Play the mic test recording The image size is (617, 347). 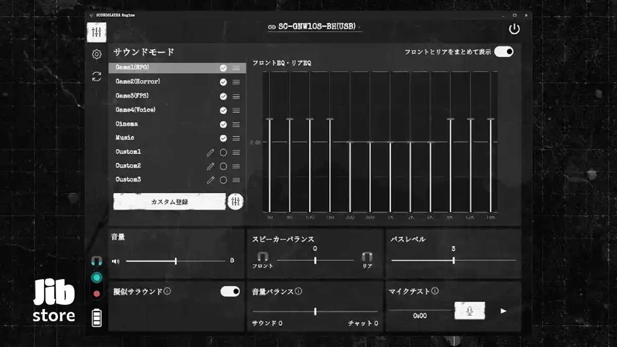[x=503, y=311]
